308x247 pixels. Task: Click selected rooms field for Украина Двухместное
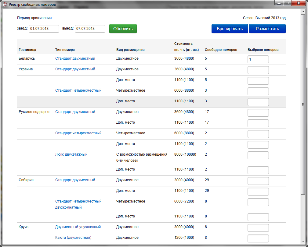(x=258, y=70)
